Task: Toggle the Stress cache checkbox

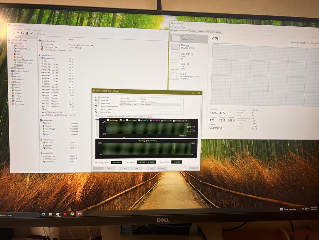Action: coord(99,103)
